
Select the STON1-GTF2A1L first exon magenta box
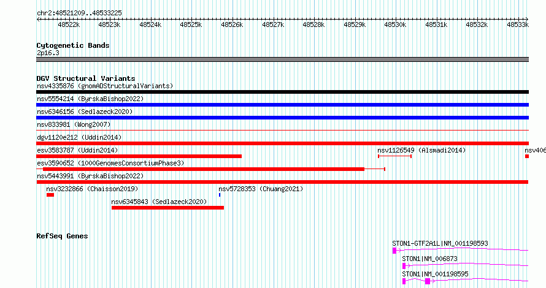coord(394,251)
